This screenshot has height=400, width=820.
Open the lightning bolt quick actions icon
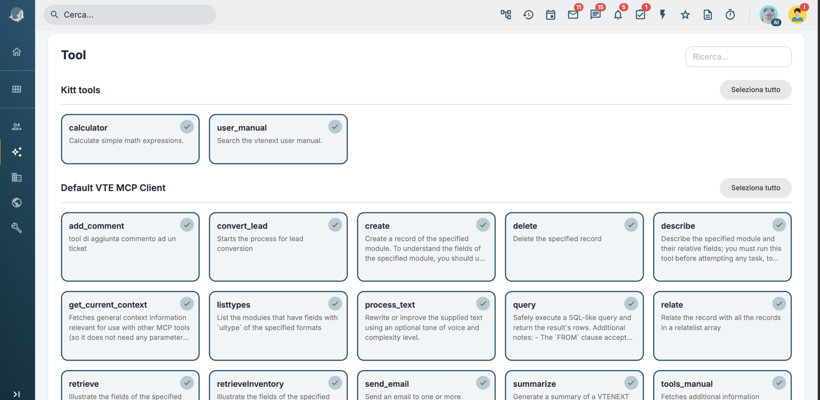pos(663,15)
